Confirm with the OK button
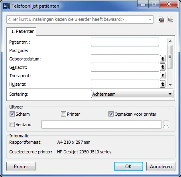This screenshot has width=181, height=177. click(128, 167)
